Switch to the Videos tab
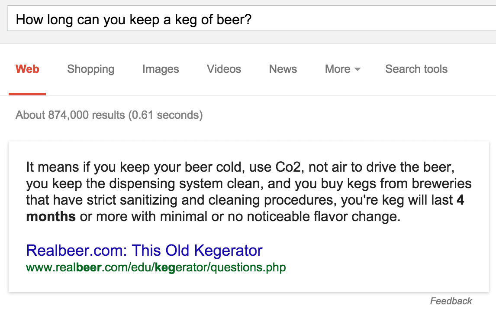This screenshot has width=496, height=313. (224, 69)
